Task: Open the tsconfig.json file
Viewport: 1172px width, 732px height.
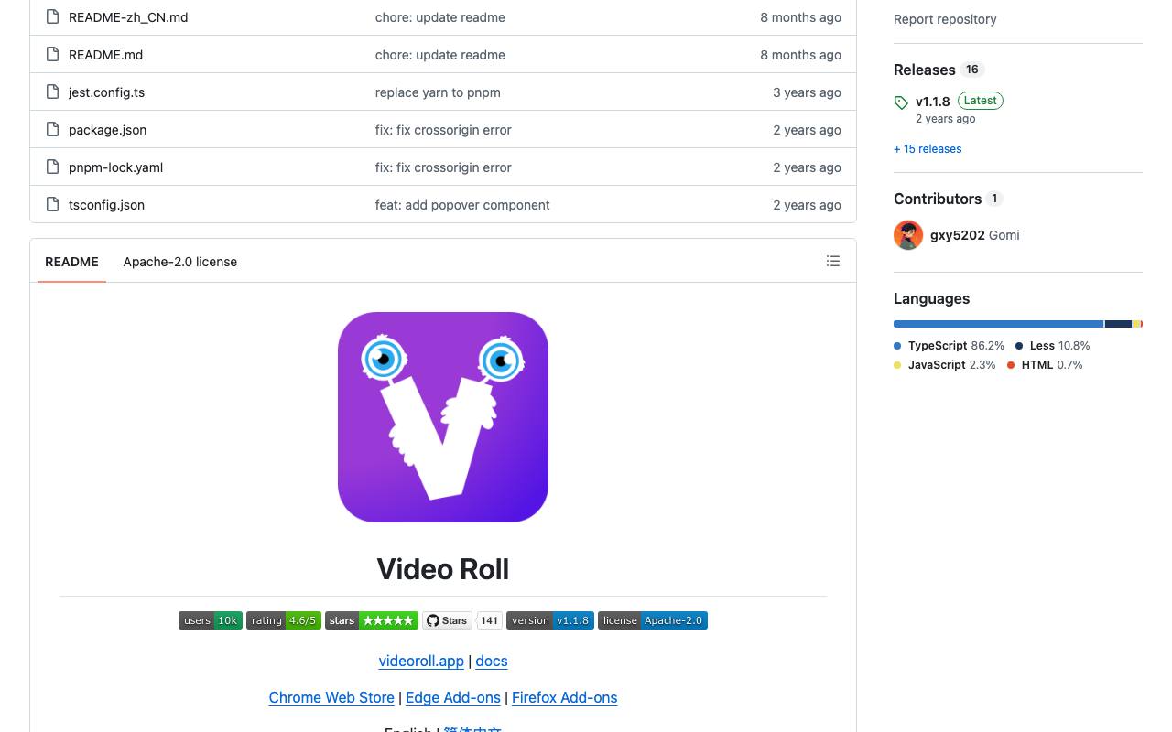Action: coord(106,205)
